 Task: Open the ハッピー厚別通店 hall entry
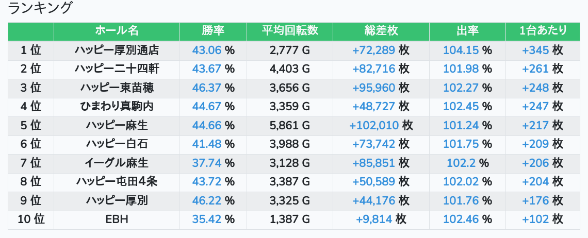[x=117, y=50]
